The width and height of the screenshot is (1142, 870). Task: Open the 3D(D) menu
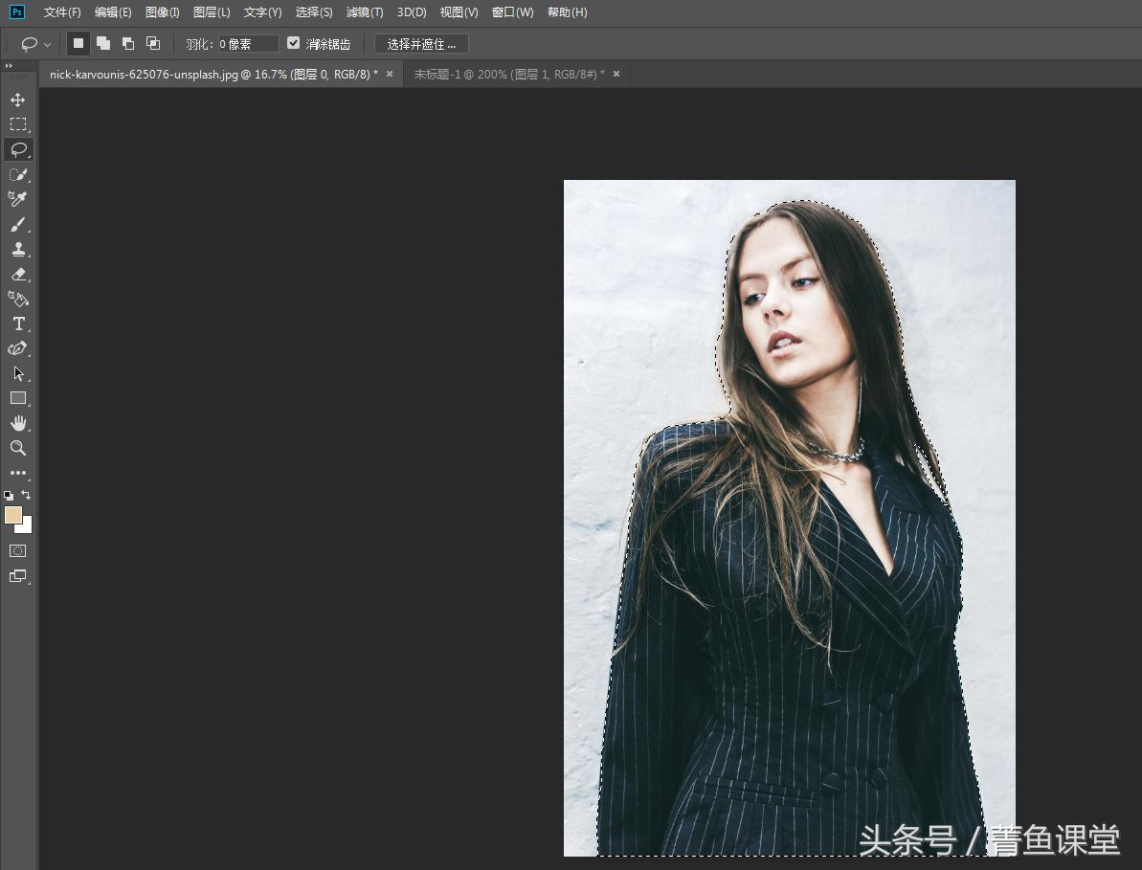pos(412,12)
